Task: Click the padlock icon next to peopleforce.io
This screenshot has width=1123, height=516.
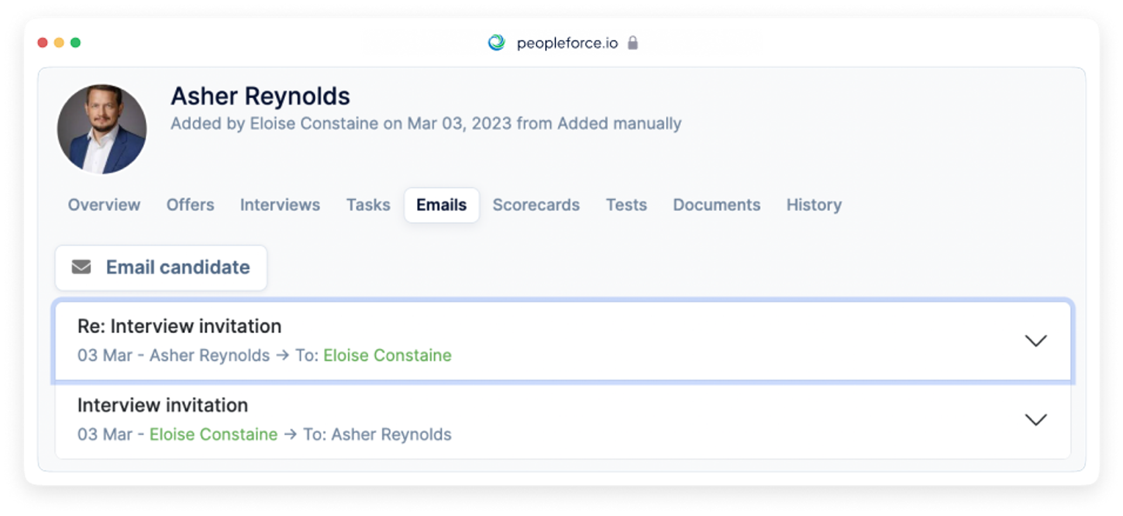Action: click(633, 43)
